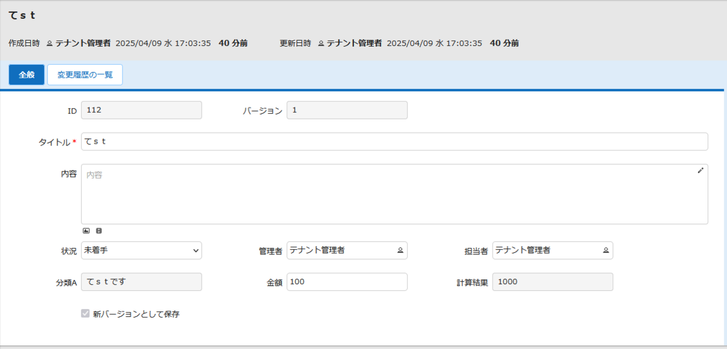Click the page heading てｓｔ
Screen dimensions: 727x349
[22, 15]
